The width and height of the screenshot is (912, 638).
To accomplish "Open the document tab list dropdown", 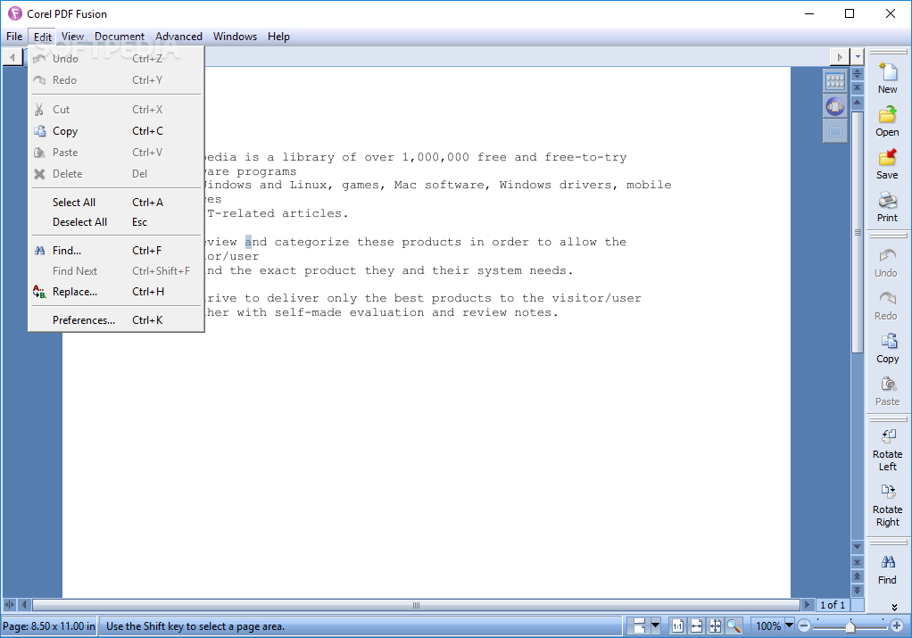I will coord(858,57).
